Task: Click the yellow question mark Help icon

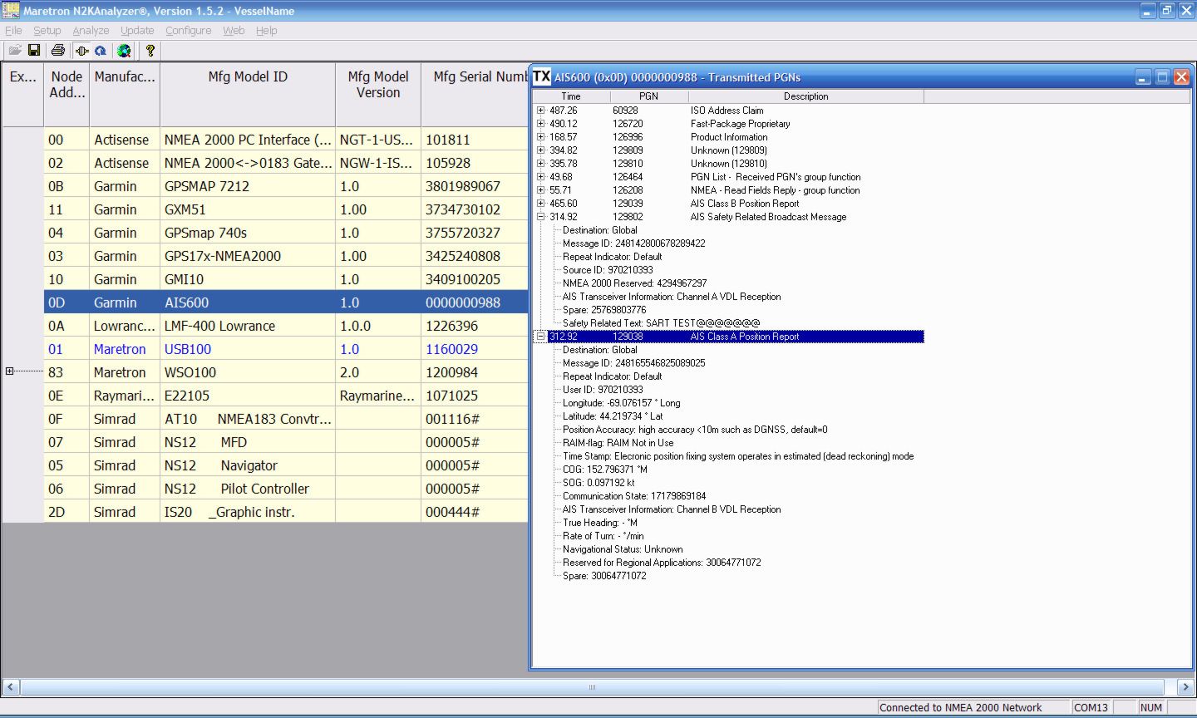Action: pos(150,51)
